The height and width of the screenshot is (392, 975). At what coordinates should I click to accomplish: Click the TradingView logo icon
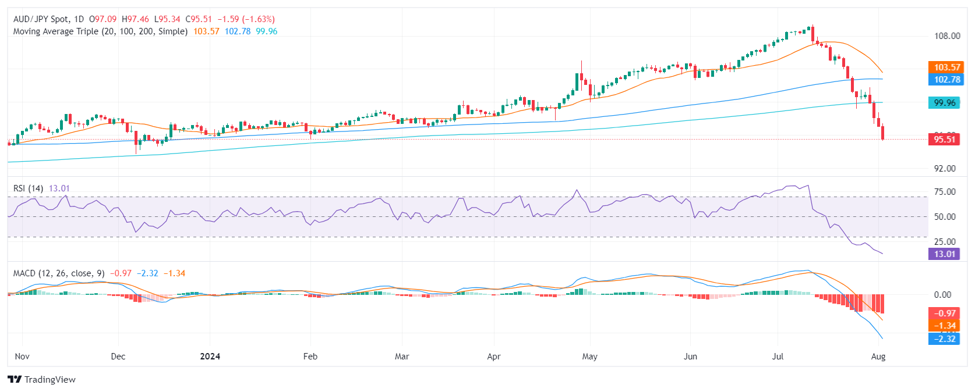click(x=15, y=380)
